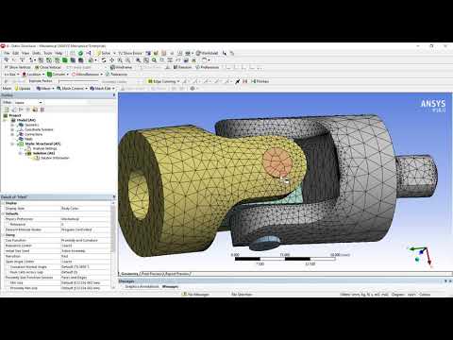Open the Miscellaneous dropdown
Viewport: 453px width, 340px height.
click(87, 75)
